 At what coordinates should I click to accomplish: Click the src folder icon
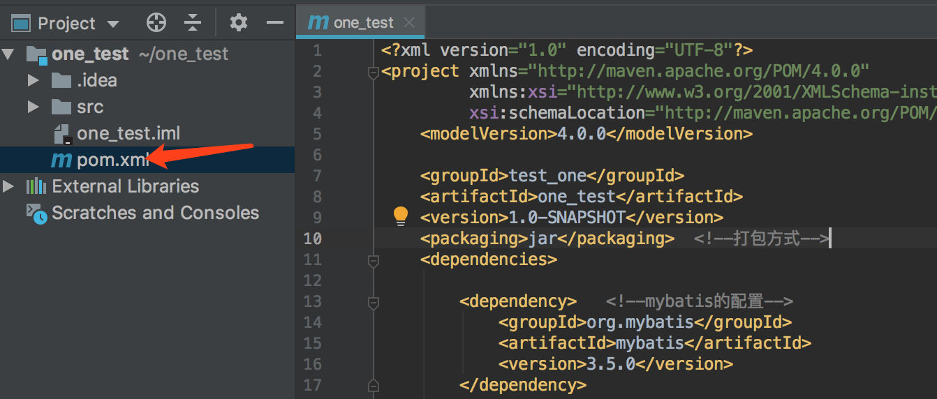[x=61, y=107]
